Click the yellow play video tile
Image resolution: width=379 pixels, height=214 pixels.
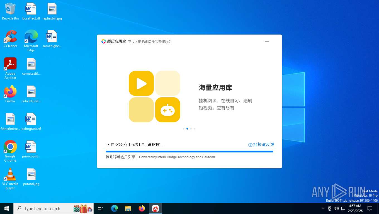[141, 83]
